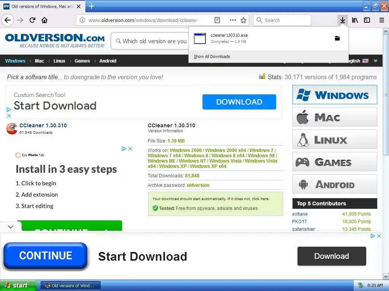Click the Old versions of Wind... taskbar button
Viewport: 389px width, 291px height.
(70, 286)
